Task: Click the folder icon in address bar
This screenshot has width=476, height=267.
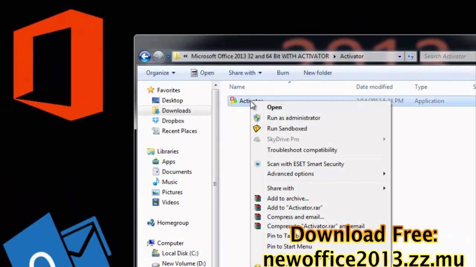Action: pyautogui.click(x=177, y=56)
